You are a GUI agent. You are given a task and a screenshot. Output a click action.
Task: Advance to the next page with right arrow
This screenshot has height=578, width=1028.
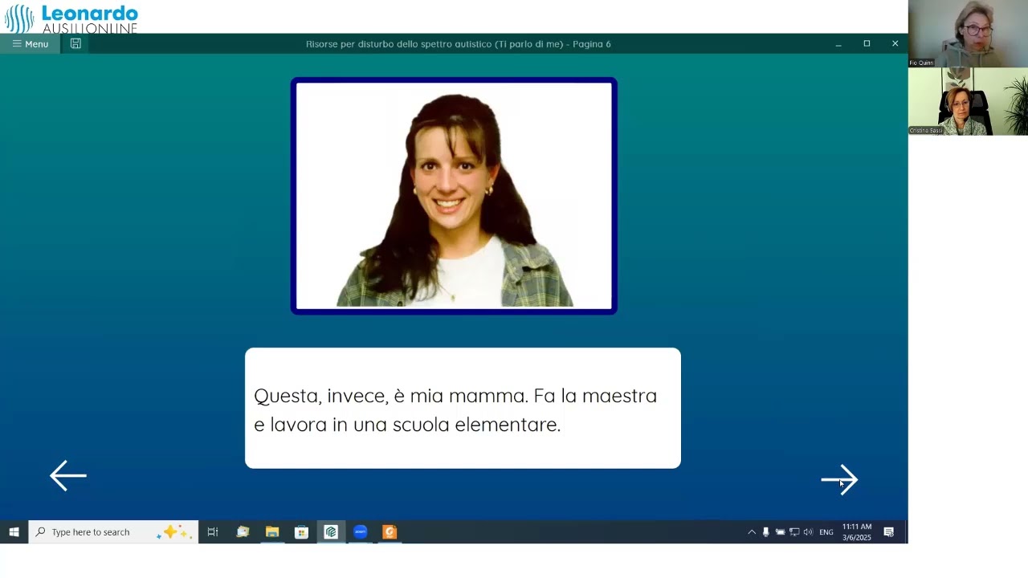[x=839, y=480]
